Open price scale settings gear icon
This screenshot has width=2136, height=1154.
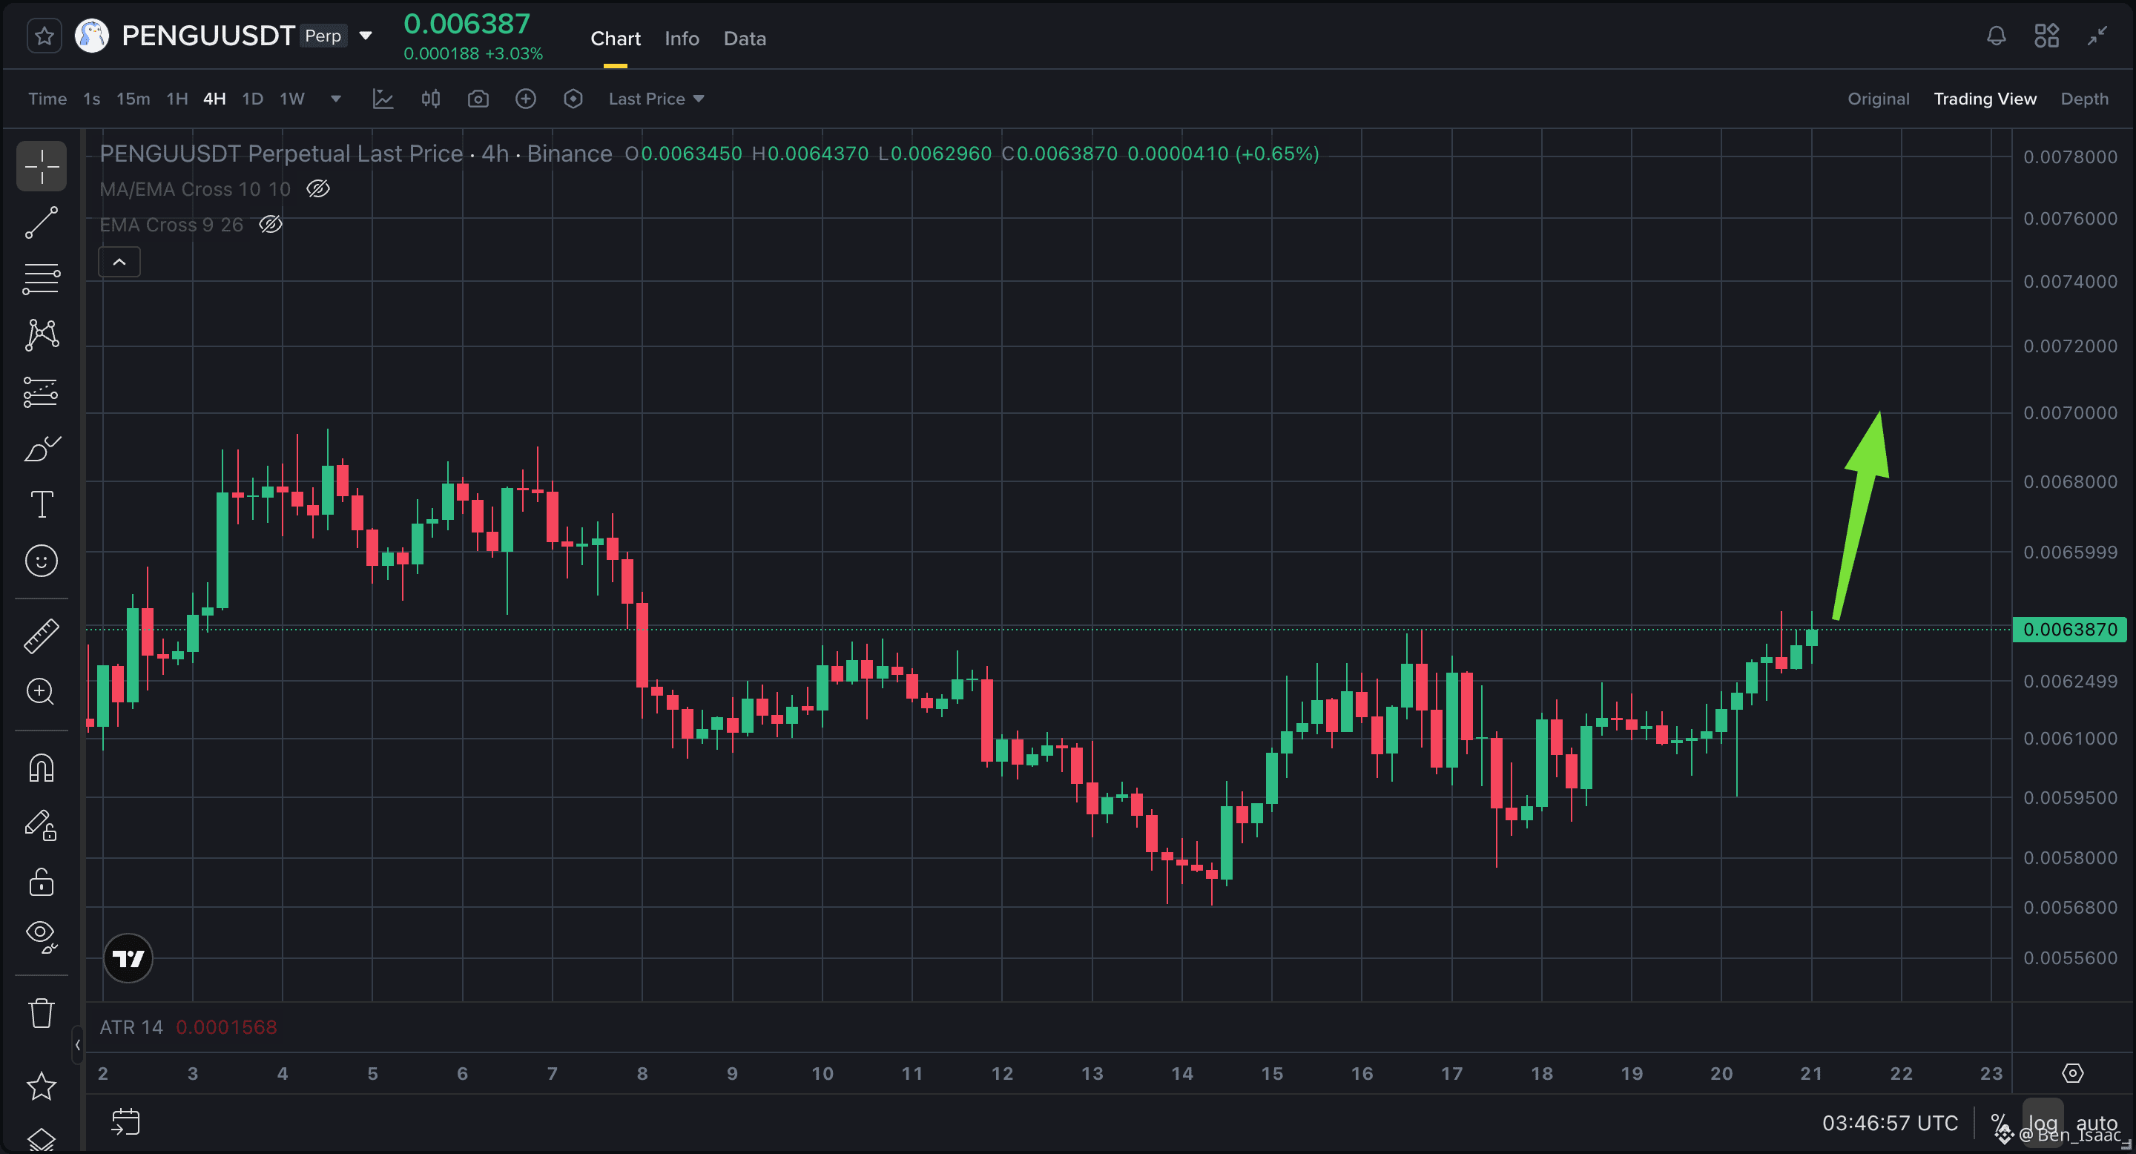2072,1072
